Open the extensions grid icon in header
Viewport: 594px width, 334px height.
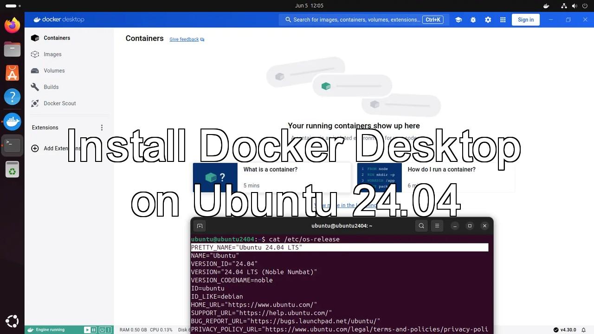click(503, 19)
